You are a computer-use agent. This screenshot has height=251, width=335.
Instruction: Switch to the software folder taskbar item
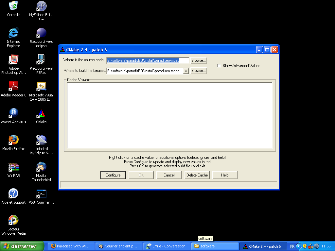pyautogui.click(x=216, y=246)
